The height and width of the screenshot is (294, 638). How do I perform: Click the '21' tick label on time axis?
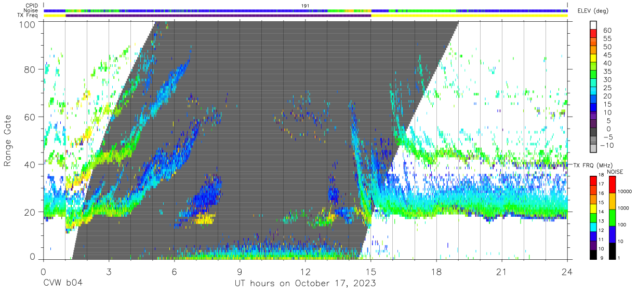502,272
